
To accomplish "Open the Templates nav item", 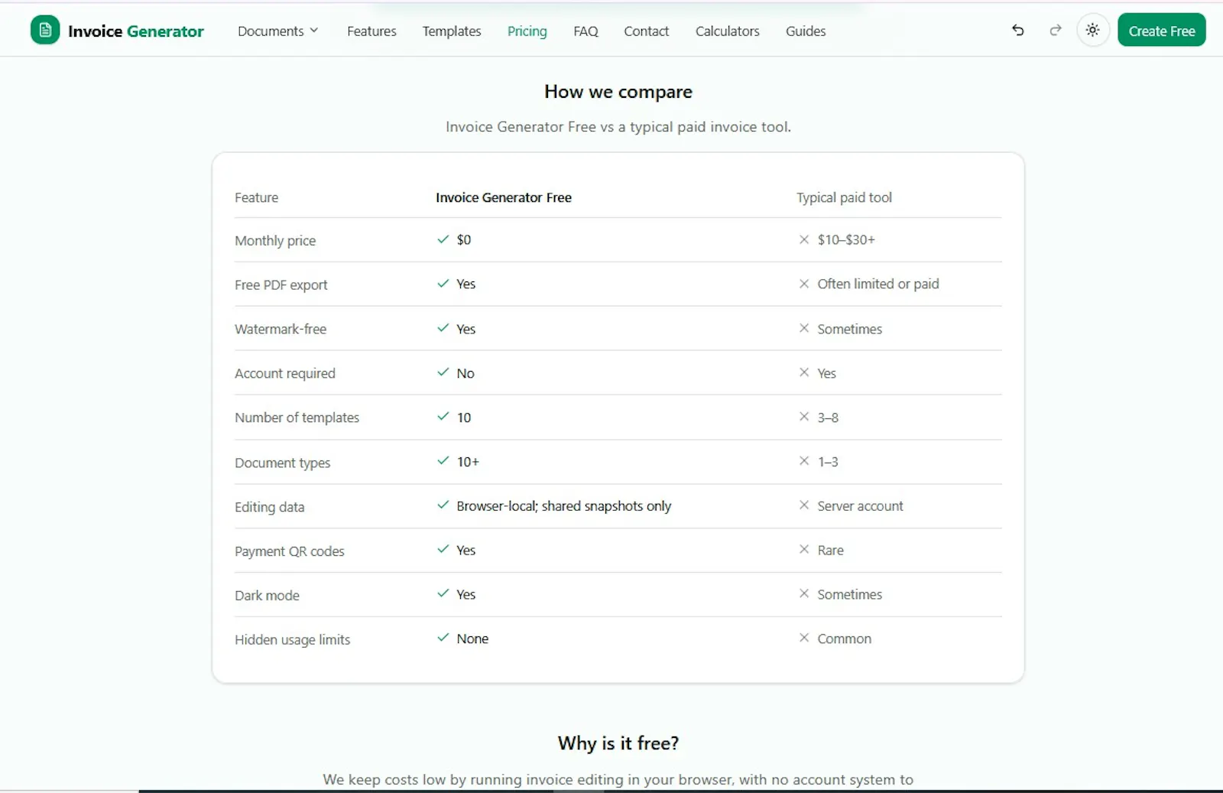I will 452,31.
